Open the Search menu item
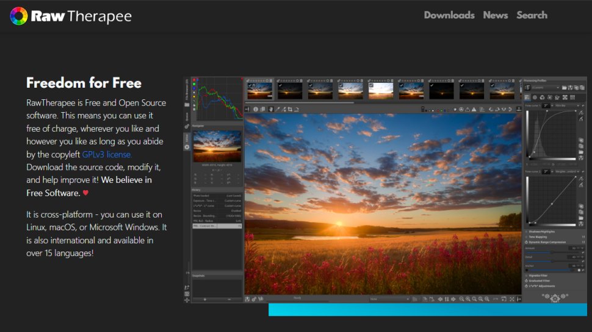Image resolution: width=592 pixels, height=332 pixels. pyautogui.click(x=532, y=15)
